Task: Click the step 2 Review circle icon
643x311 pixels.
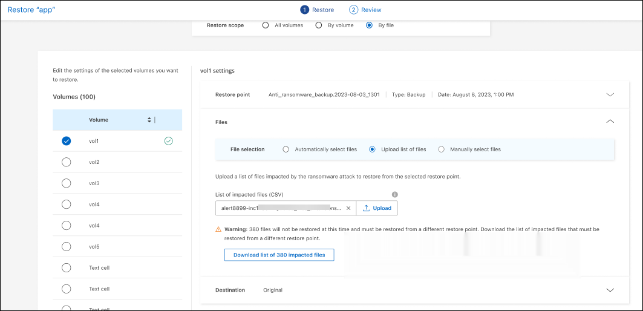Action: pyautogui.click(x=353, y=10)
